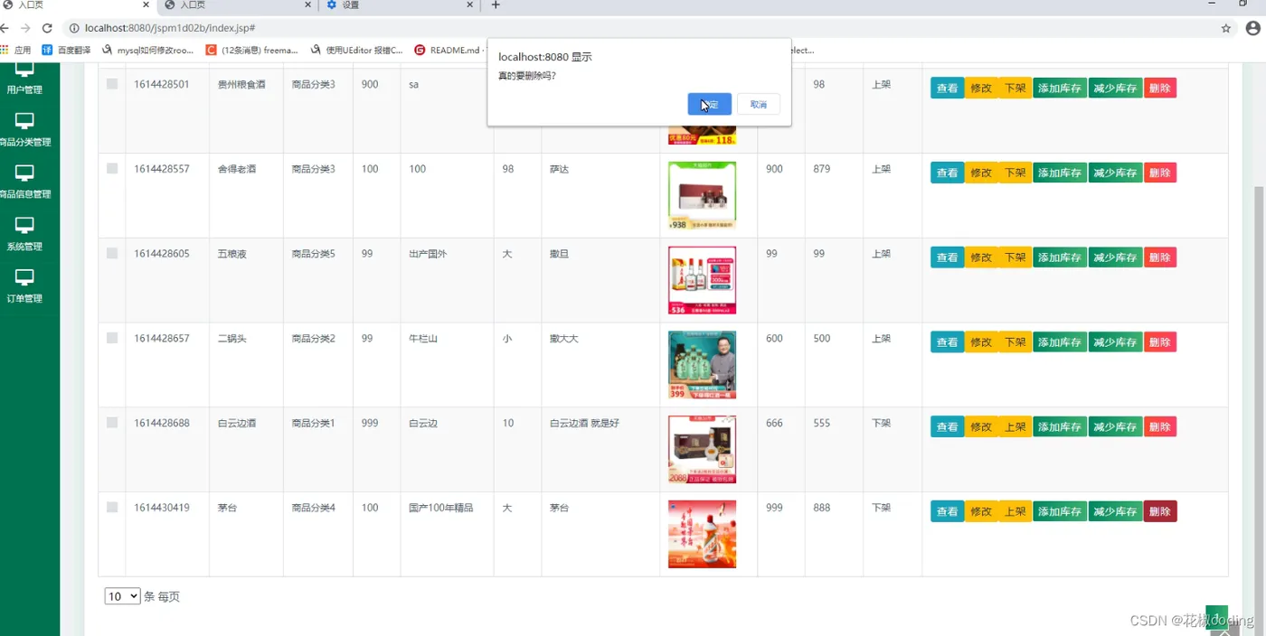Open the 百度翻译 bookmark

click(x=67, y=51)
